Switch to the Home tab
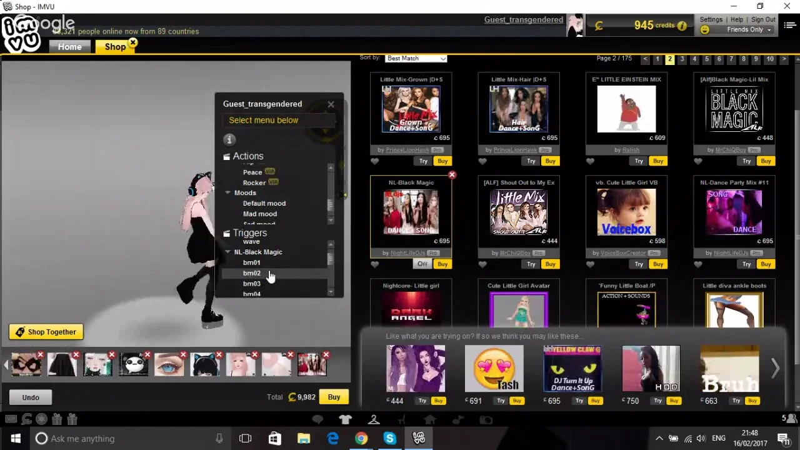 click(70, 47)
